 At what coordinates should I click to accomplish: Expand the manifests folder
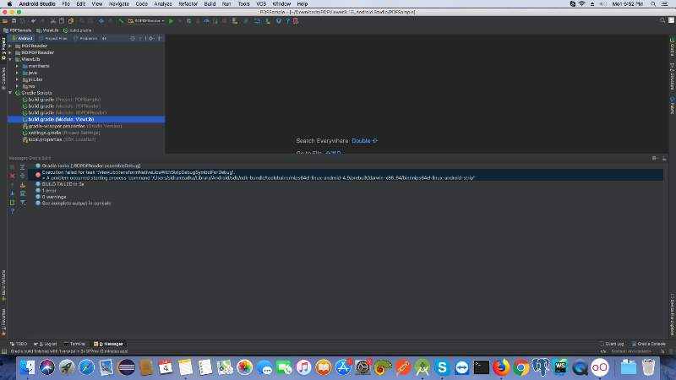[x=17, y=66]
